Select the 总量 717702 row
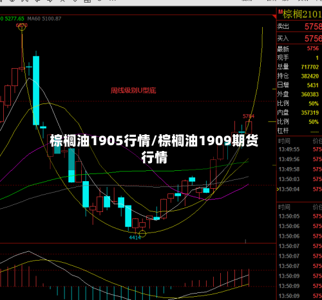 click(298, 67)
